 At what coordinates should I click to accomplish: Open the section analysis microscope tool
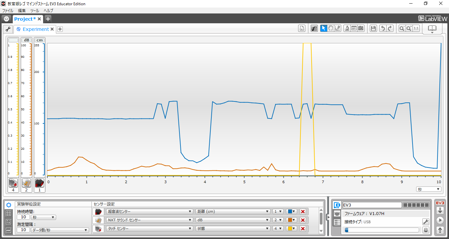click(x=347, y=29)
